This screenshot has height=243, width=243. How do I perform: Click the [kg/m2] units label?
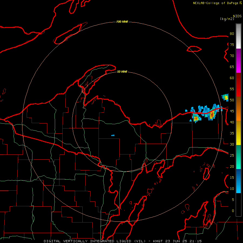pyautogui.click(x=227, y=19)
